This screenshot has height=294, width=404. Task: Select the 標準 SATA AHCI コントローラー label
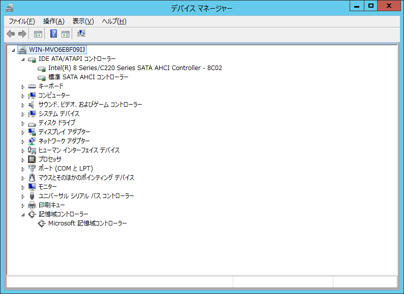point(88,77)
